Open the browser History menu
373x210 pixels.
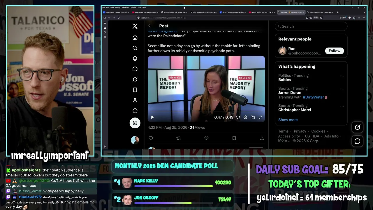pos(118,7)
